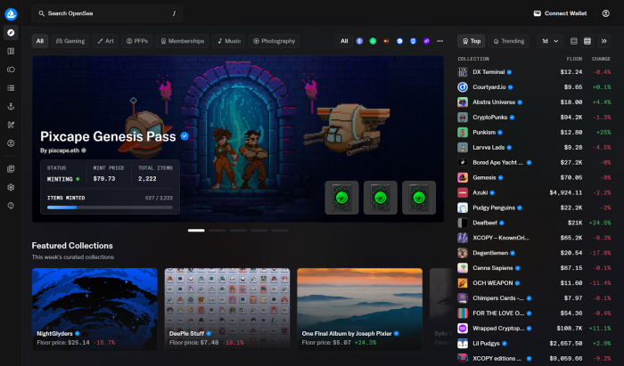Filter by the green chain icon
The image size is (624, 366).
click(x=373, y=41)
